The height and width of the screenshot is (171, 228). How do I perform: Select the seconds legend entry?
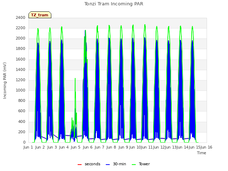[x=89, y=164]
